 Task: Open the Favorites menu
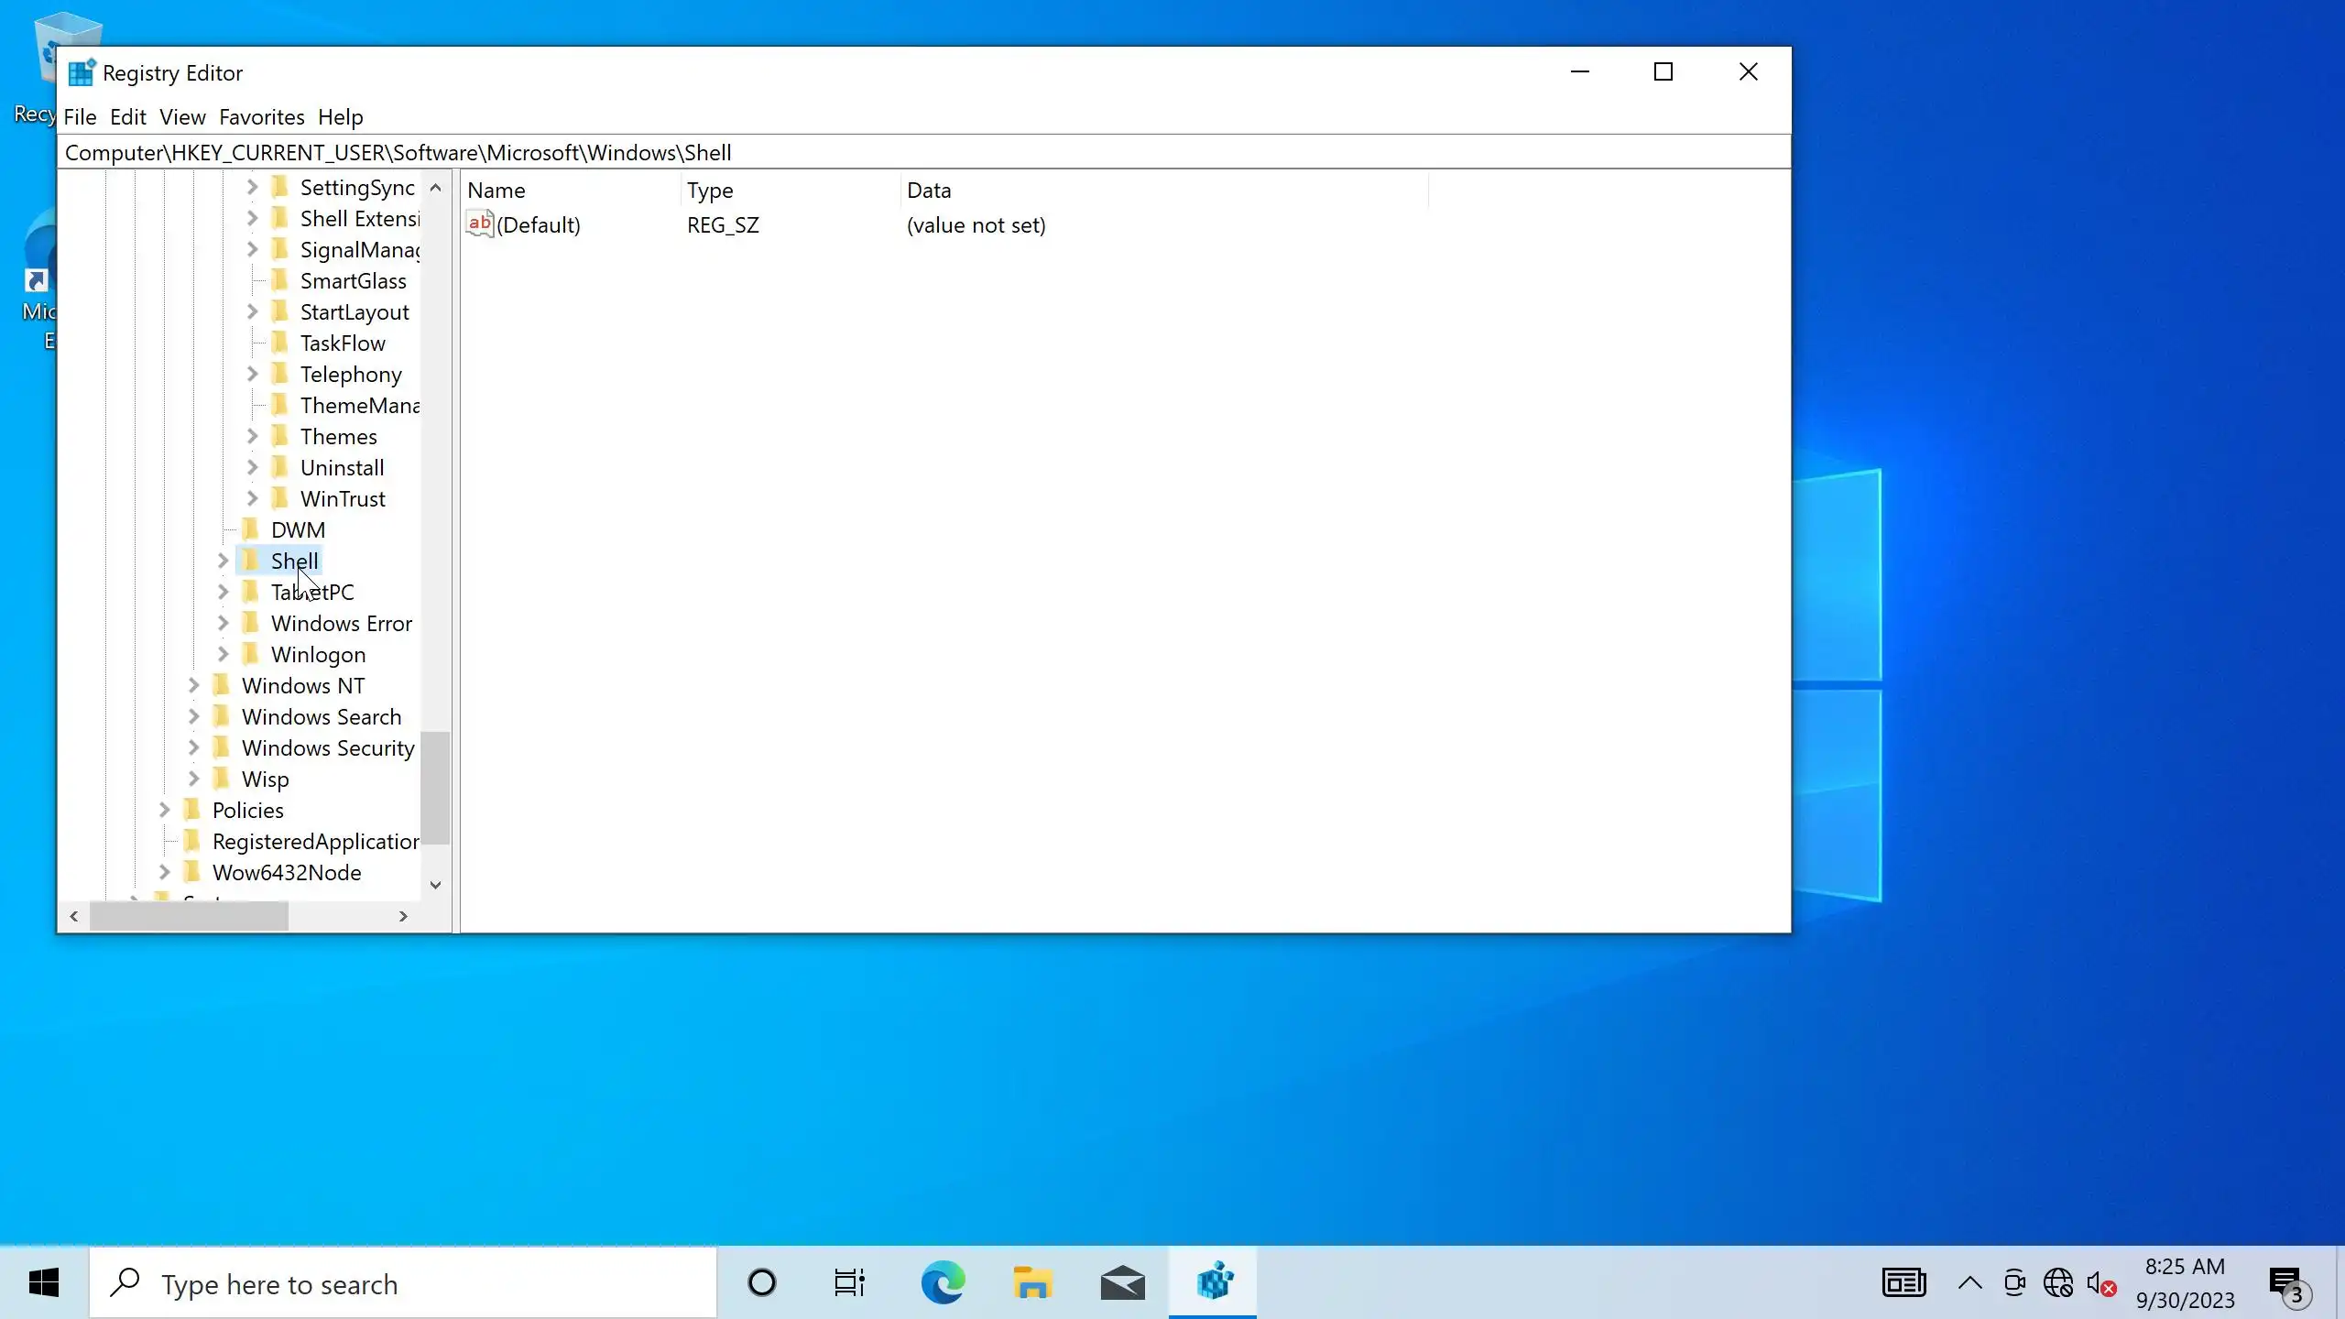pyautogui.click(x=261, y=117)
